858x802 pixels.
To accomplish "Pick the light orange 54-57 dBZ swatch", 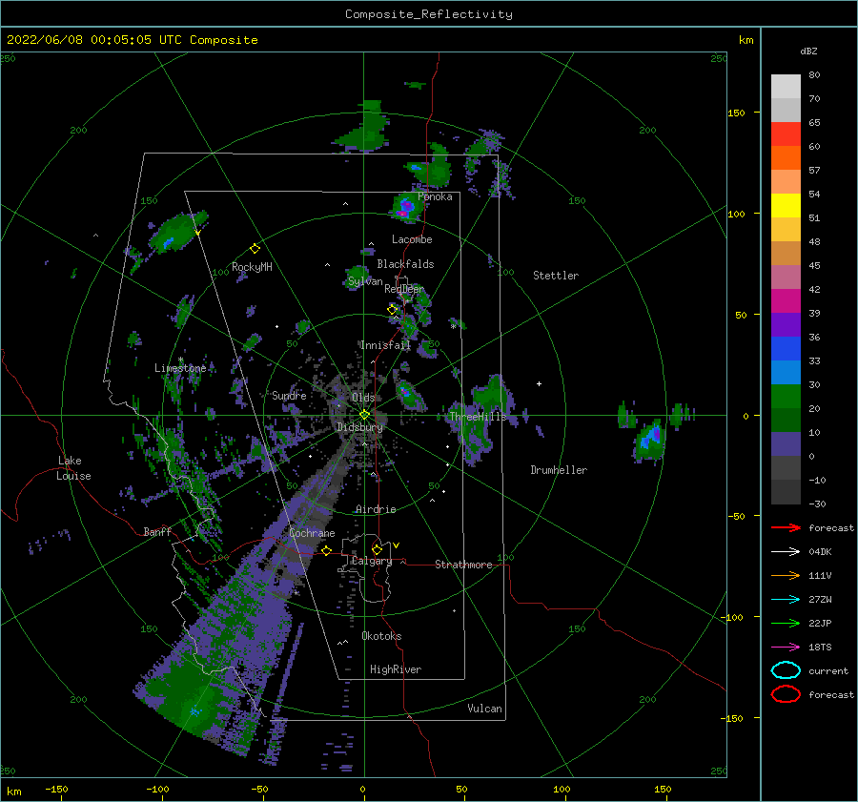I will coord(786,181).
